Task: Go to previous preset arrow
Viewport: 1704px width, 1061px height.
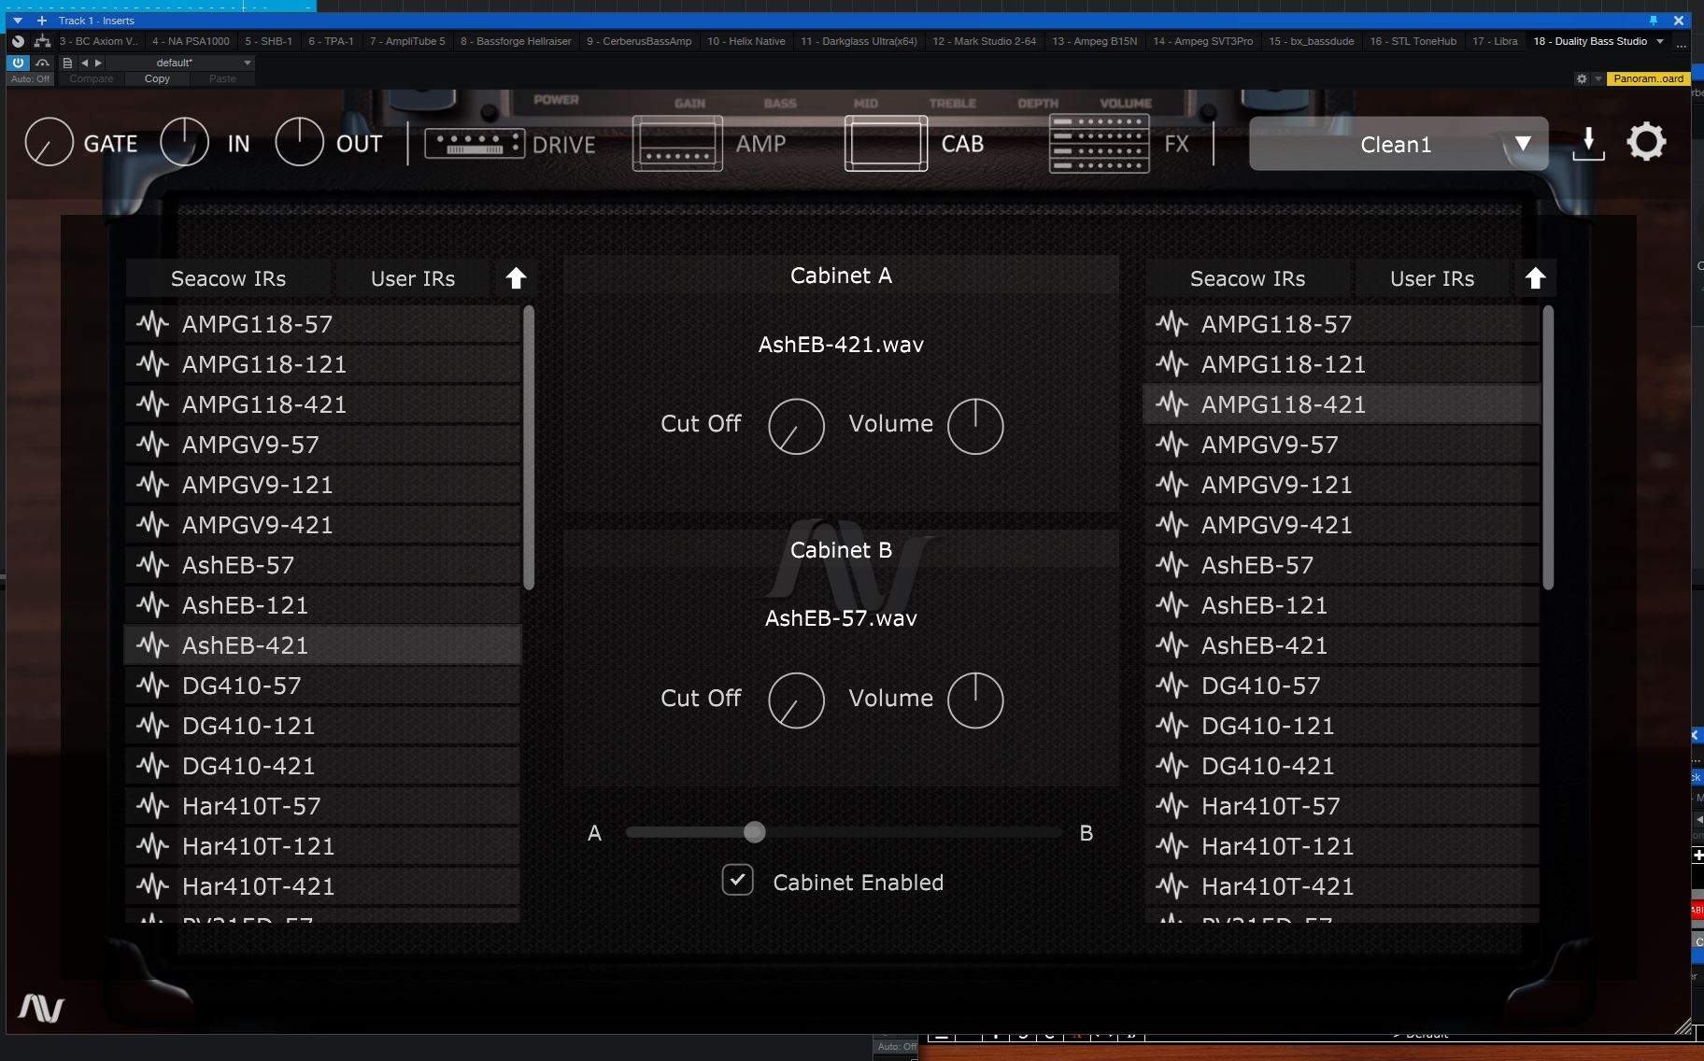Action: click(x=84, y=63)
